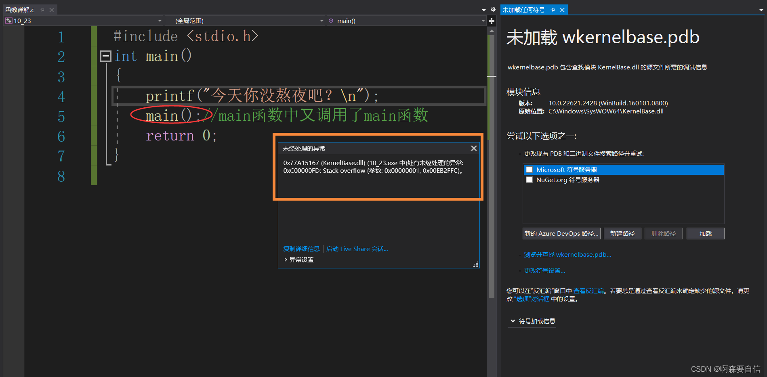The image size is (767, 377).
Task: Close the 未加载任何符号 tab
Action: [562, 10]
